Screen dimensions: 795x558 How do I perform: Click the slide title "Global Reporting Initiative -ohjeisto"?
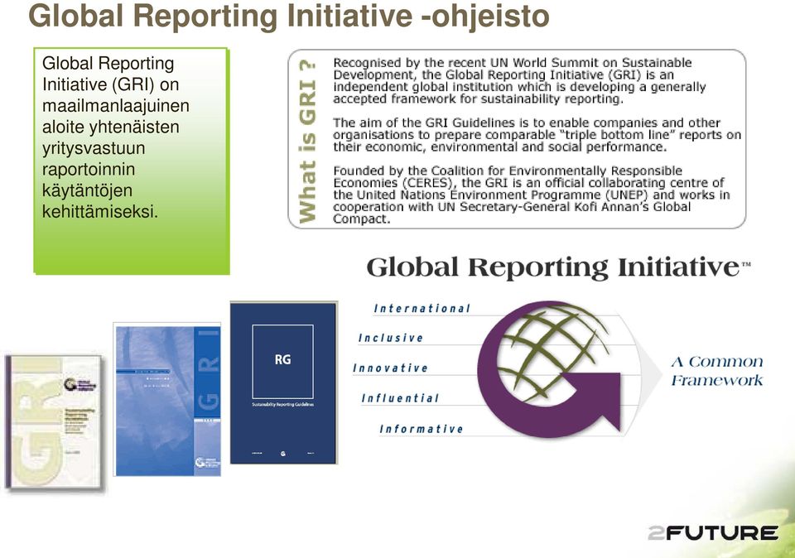point(289,17)
